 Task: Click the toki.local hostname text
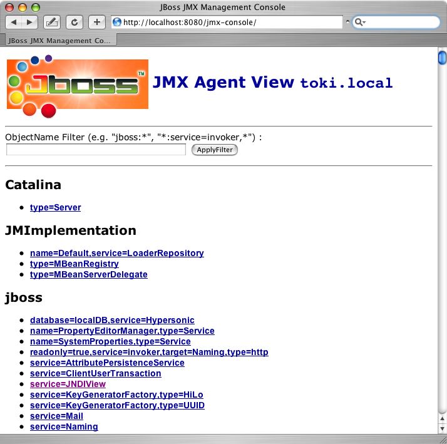point(346,83)
